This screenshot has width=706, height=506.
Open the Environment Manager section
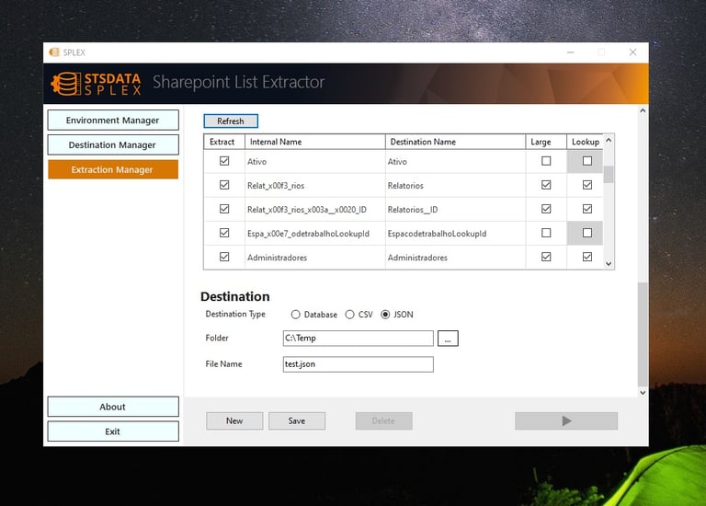pyautogui.click(x=112, y=121)
